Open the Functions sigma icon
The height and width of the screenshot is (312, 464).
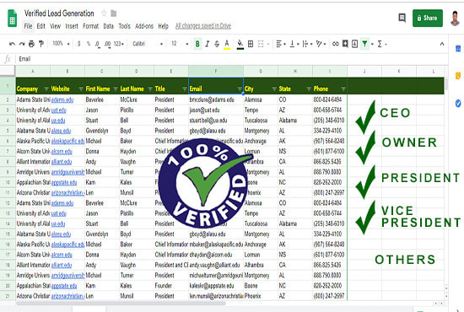tap(380, 44)
